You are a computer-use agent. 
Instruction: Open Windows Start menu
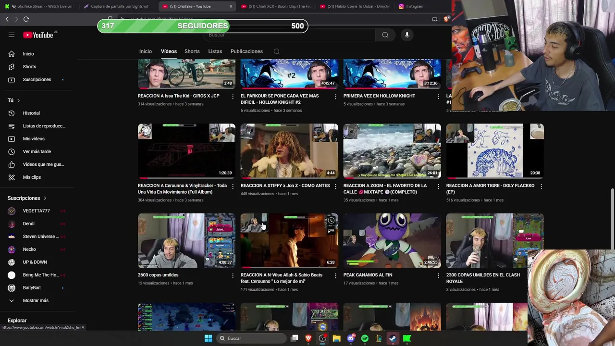208,338
